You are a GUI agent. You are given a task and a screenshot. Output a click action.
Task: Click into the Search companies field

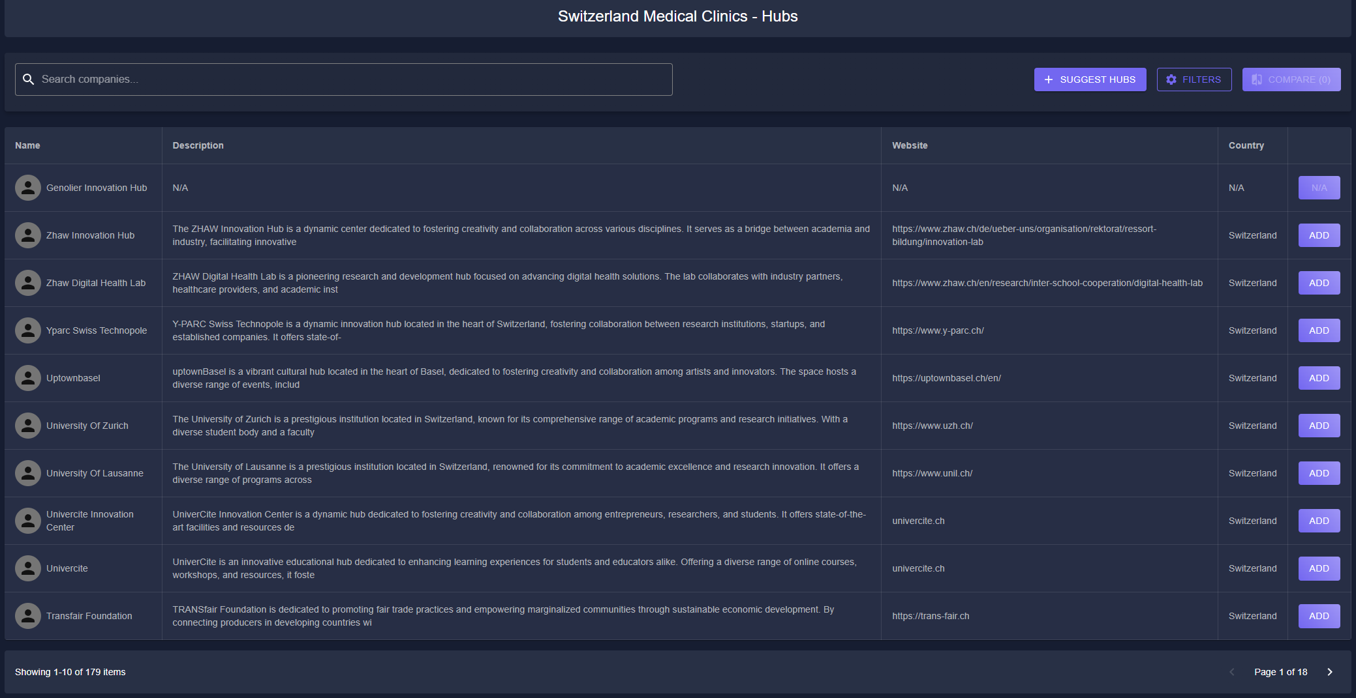[352, 80]
